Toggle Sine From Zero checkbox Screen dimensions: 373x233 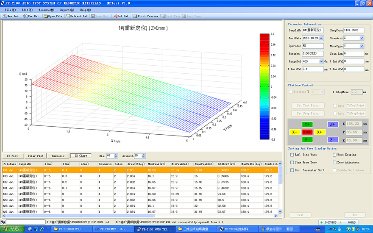point(292,162)
